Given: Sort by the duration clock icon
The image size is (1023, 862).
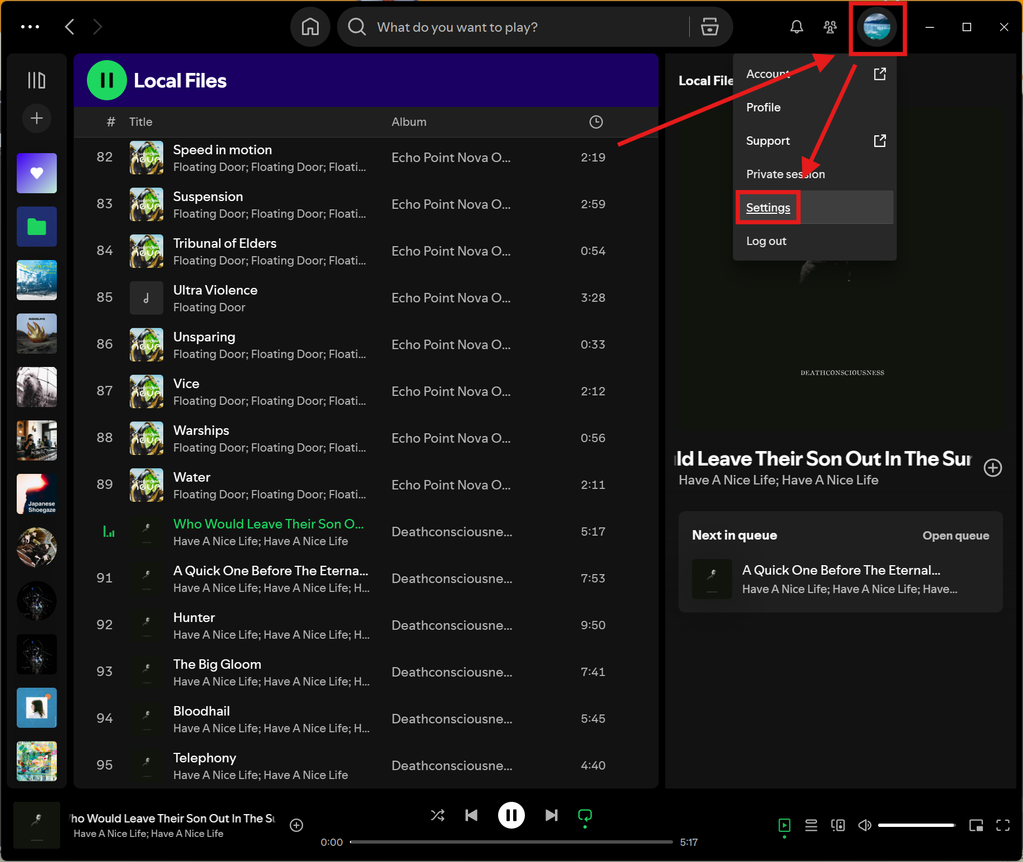Looking at the screenshot, I should coord(596,122).
